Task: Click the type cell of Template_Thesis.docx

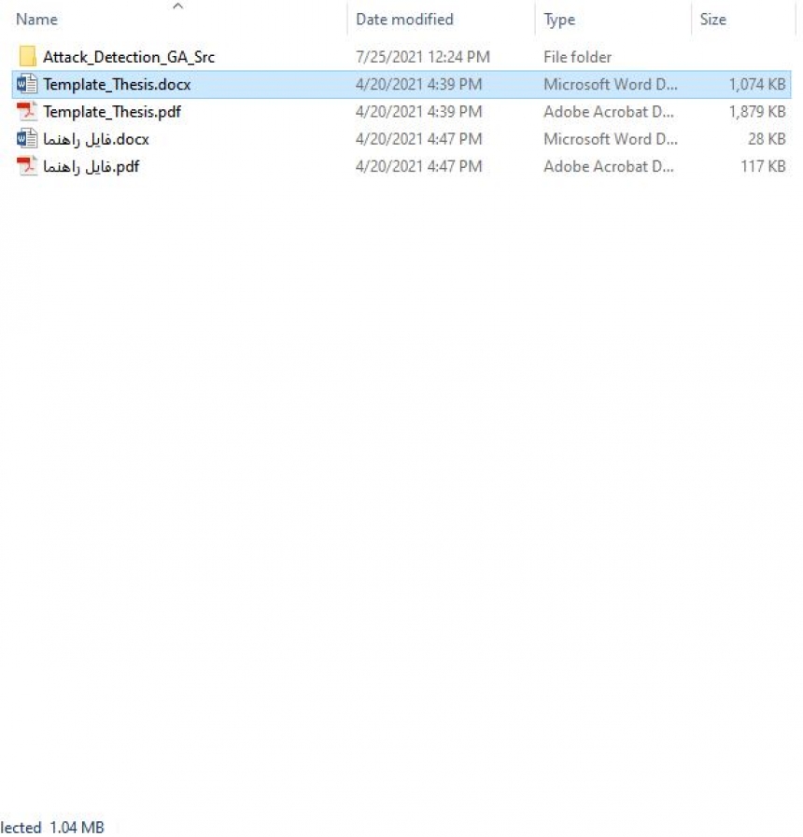Action: (611, 84)
